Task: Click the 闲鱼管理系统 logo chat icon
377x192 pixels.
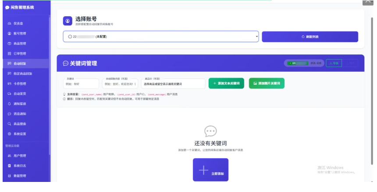Action: pos(7,8)
